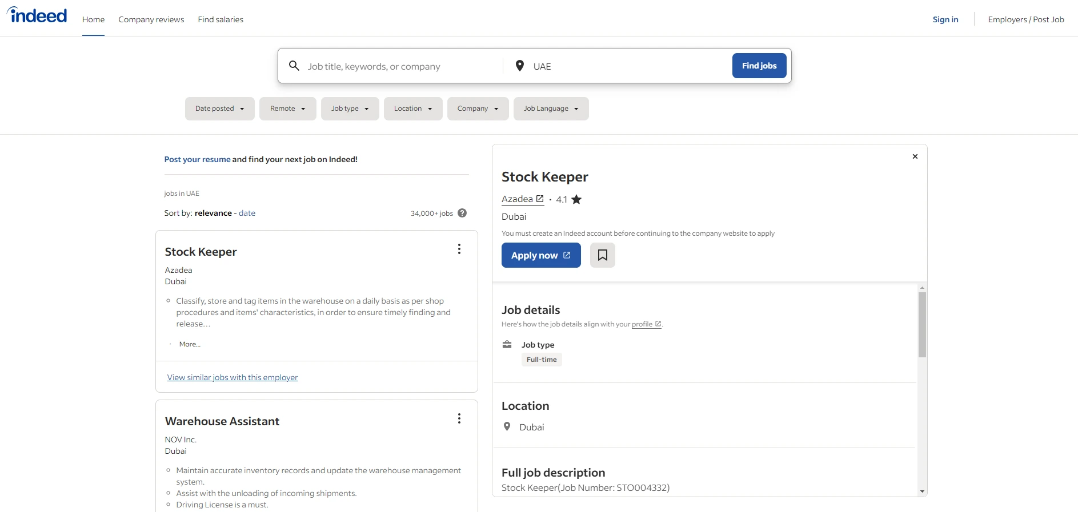1078x512 pixels.
Task: Click the UAE location input field
Action: (628, 66)
